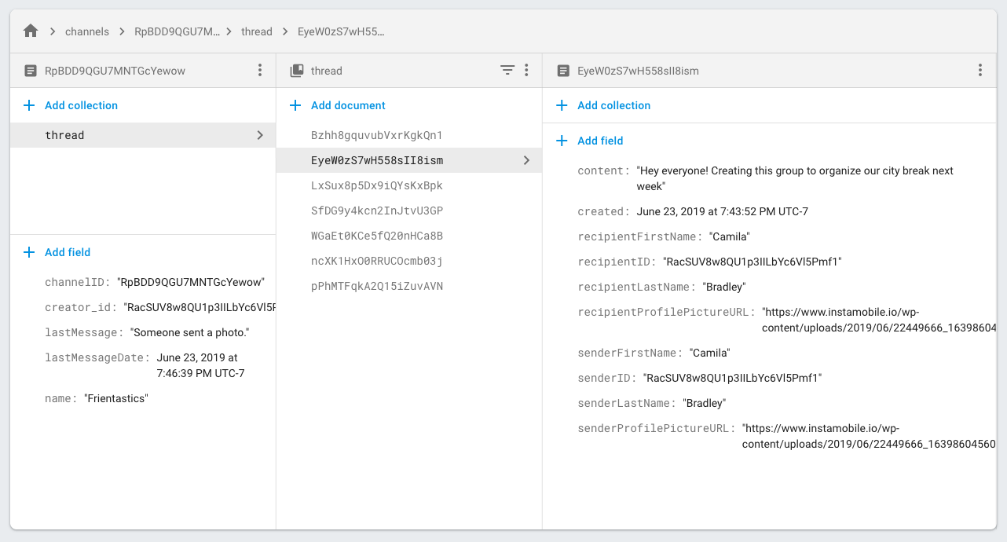1007x542 pixels.
Task: Go to thread in breadcrumb path
Action: tap(256, 32)
